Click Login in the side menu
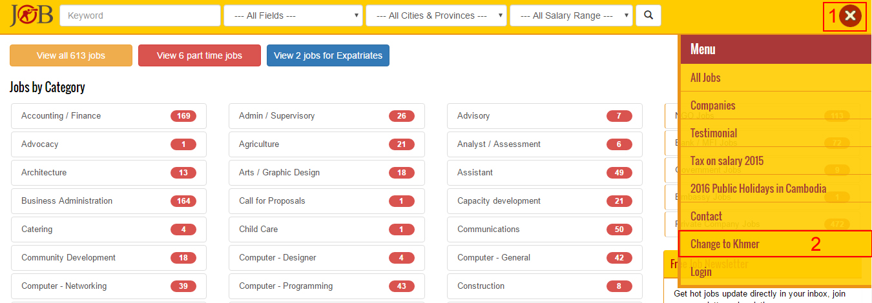 coord(701,271)
